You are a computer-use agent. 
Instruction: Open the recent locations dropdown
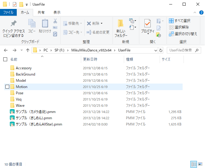21,50
